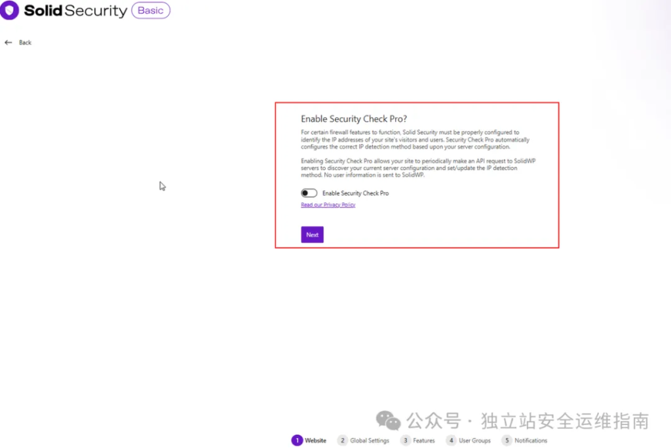Viewport: 671px width, 448px height.
Task: Go to step 2 Global Settings
Action: [363, 440]
